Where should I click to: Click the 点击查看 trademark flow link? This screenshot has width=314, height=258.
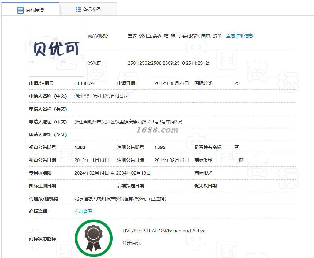[x=83, y=211]
